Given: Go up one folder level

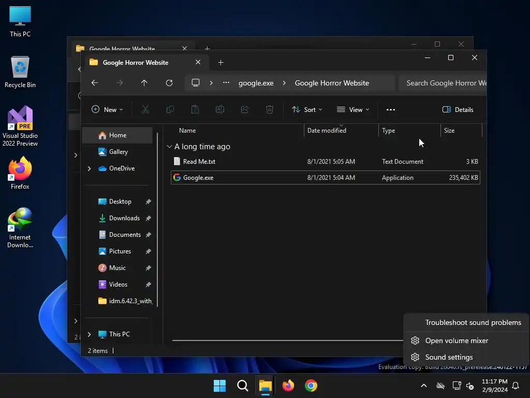Looking at the screenshot, I should [144, 83].
